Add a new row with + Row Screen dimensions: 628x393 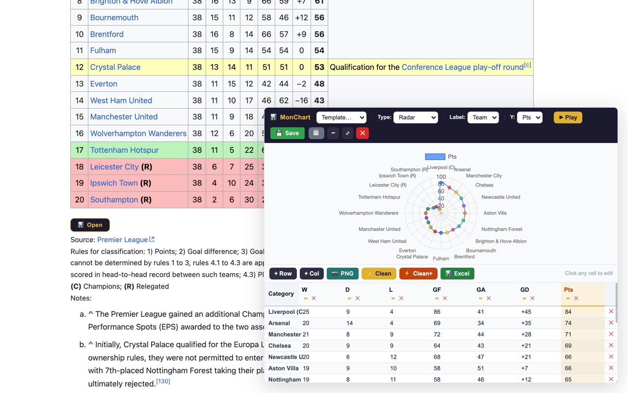(x=283, y=274)
